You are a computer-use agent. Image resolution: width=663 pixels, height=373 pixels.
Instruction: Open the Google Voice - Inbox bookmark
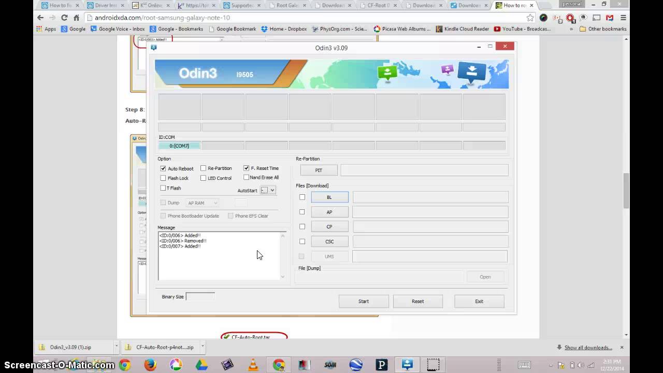(118, 29)
